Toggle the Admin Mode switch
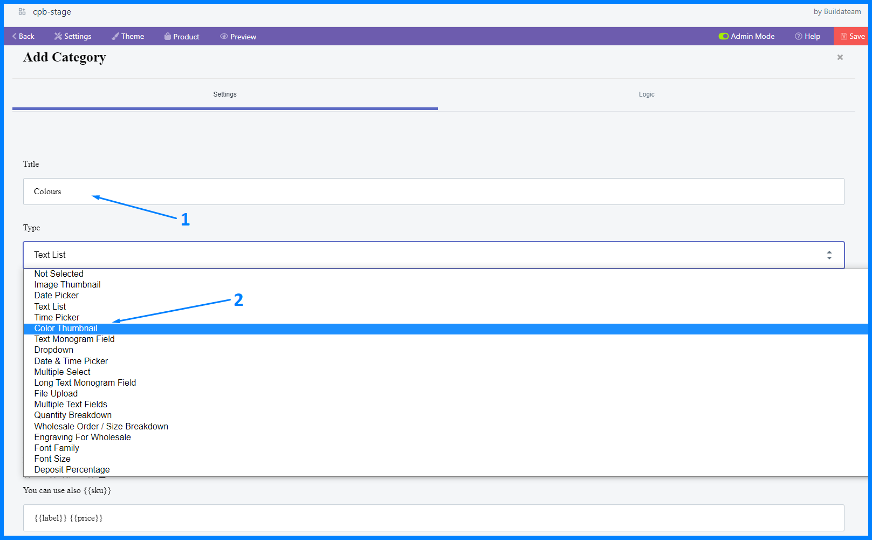This screenshot has height=540, width=872. pos(724,36)
